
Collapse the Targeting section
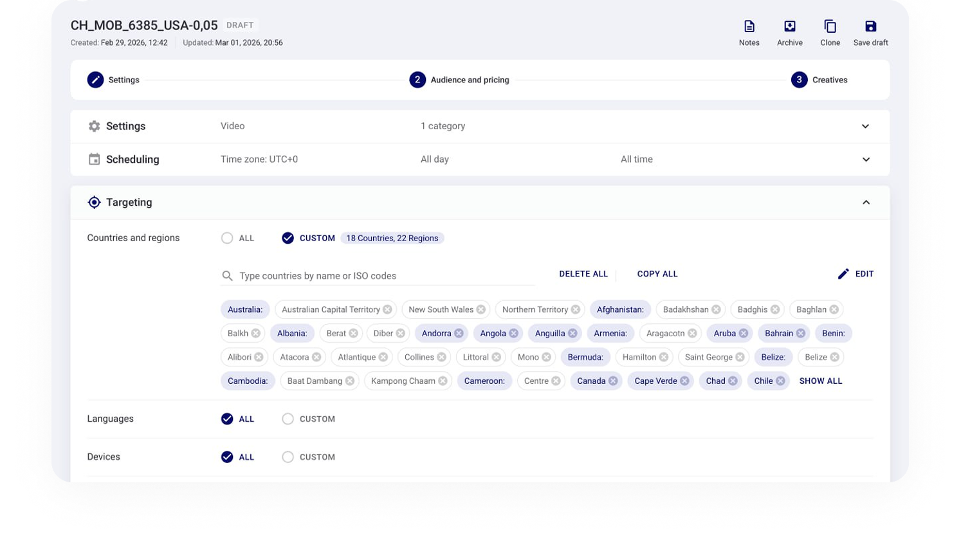pyautogui.click(x=866, y=203)
